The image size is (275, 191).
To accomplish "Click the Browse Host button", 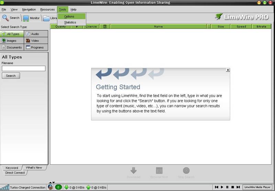I will coord(159,173).
